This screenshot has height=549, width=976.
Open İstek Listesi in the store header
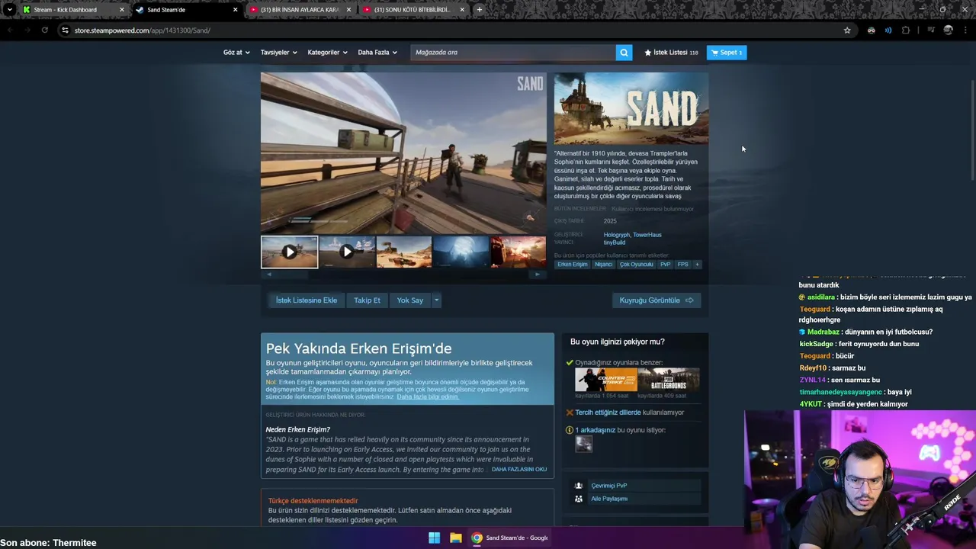coord(671,53)
